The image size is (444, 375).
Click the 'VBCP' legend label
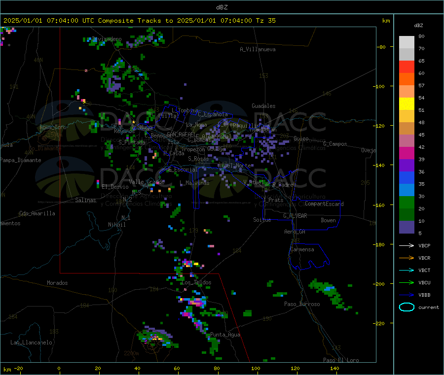(424, 245)
